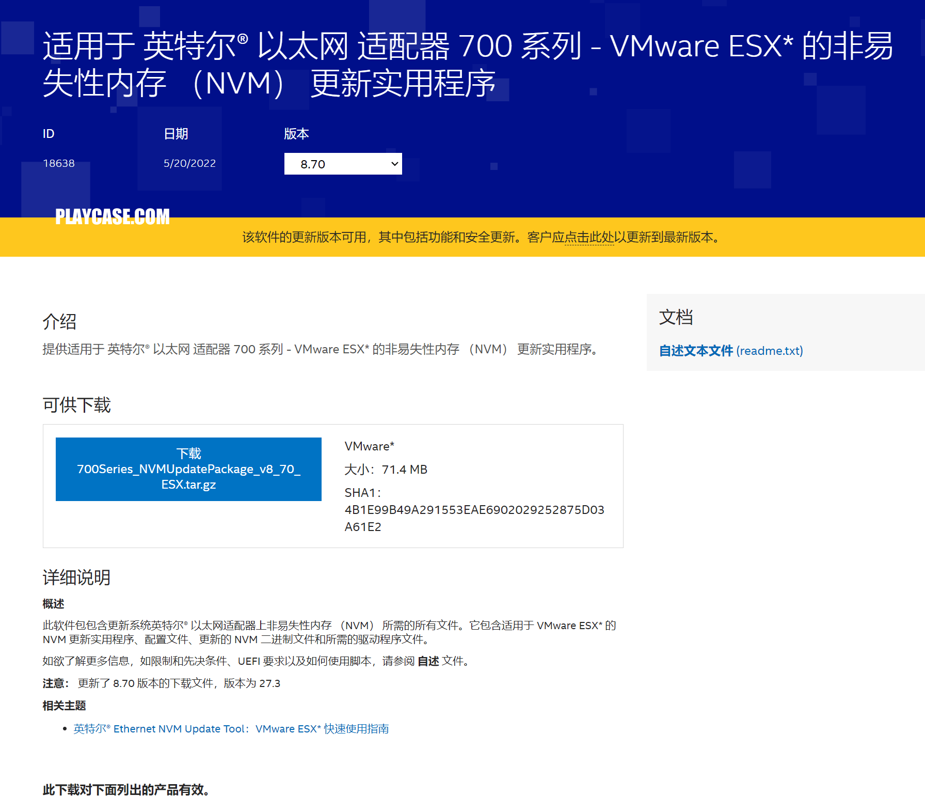Open the version dropdown showing 8.70
This screenshot has width=925, height=796.
pyautogui.click(x=343, y=164)
